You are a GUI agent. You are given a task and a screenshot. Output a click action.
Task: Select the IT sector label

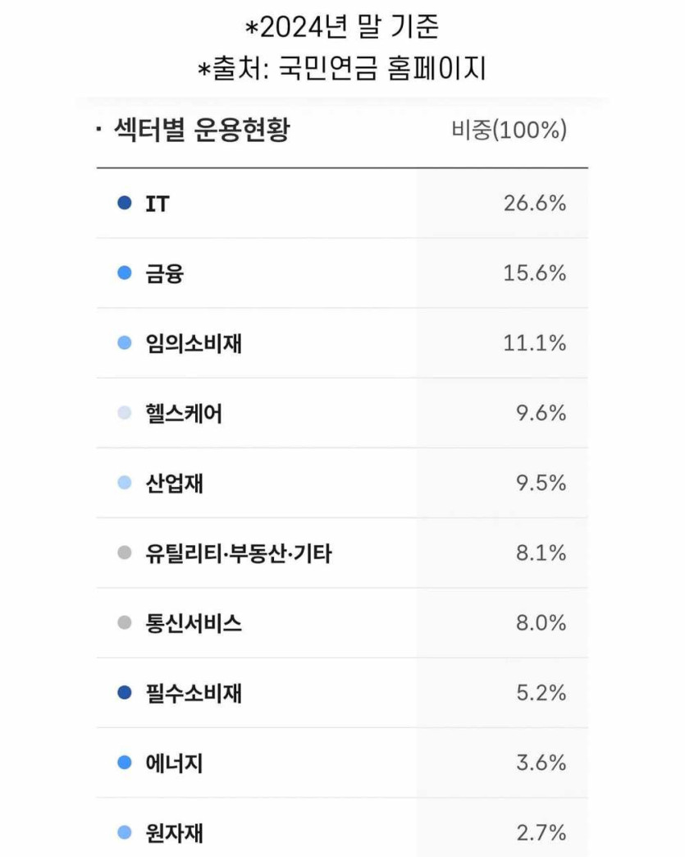pyautogui.click(x=158, y=204)
